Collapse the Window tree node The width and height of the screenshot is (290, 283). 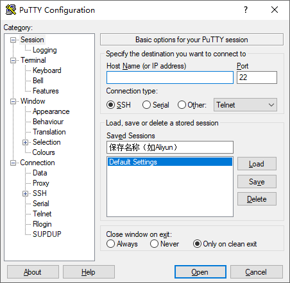[13, 101]
